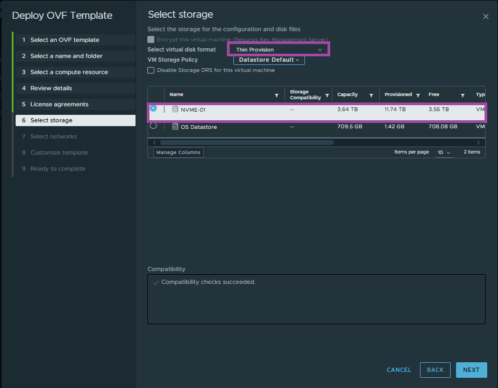The height and width of the screenshot is (388, 498).
Task: Click the Free column filter icon
Action: click(463, 95)
